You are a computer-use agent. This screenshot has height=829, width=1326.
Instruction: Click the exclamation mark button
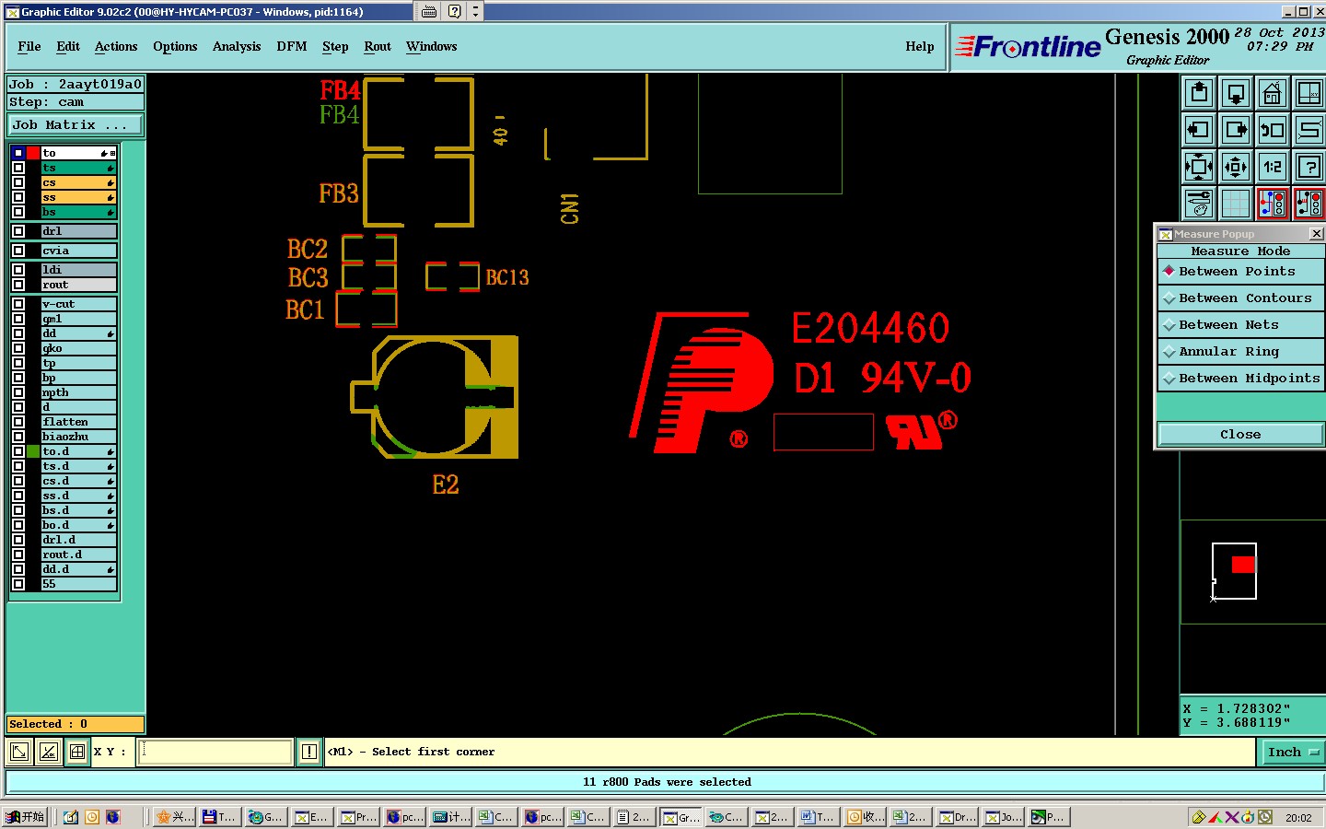point(309,752)
